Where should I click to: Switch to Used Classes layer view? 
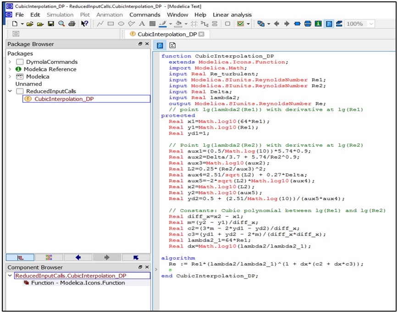pyautogui.click(x=339, y=24)
